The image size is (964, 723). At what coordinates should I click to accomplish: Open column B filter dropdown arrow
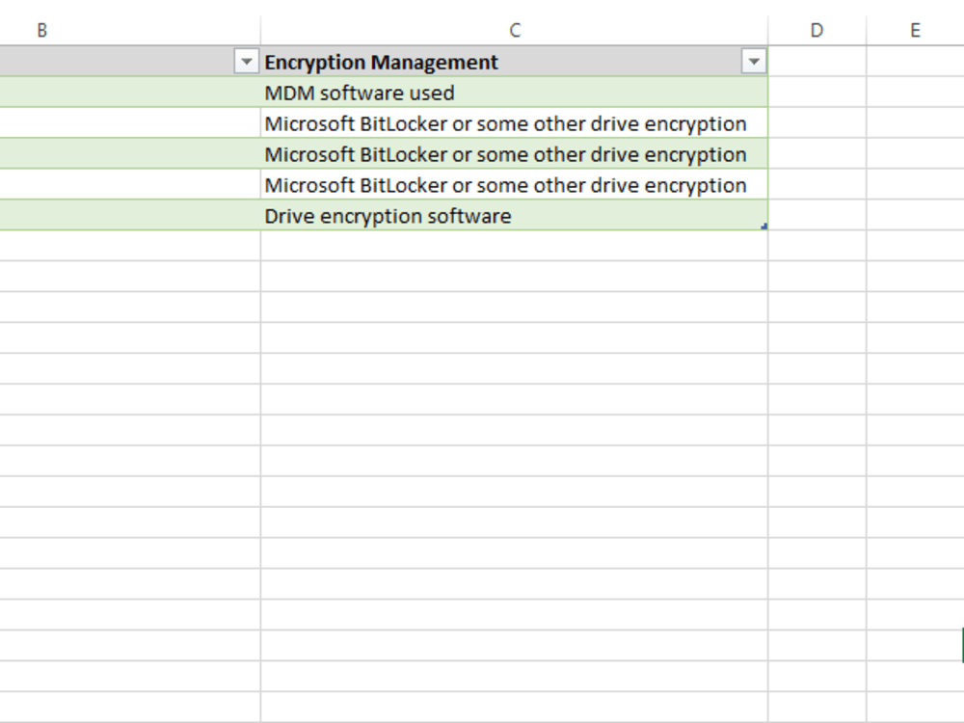pos(246,62)
